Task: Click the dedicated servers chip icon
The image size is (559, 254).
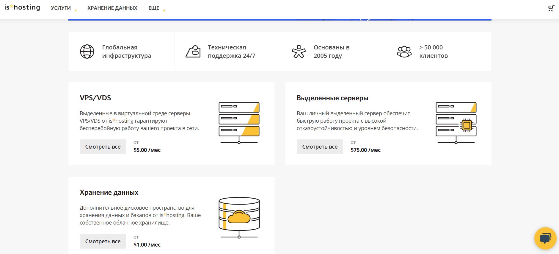Action: click(456, 123)
